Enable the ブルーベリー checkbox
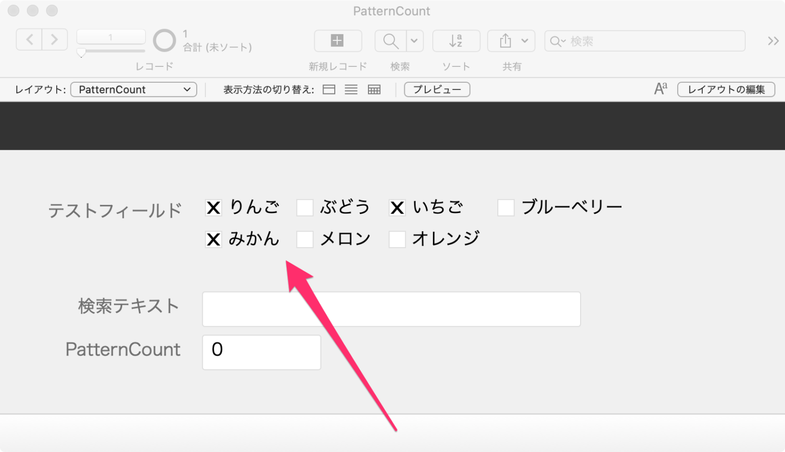785x452 pixels. pyautogui.click(x=506, y=207)
